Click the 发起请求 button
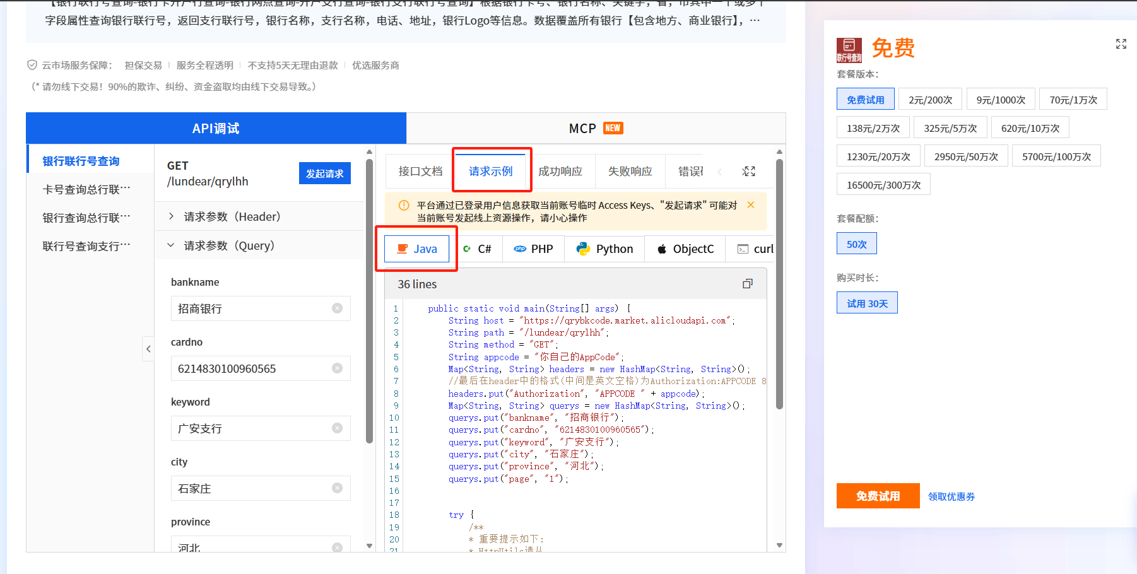Viewport: 1137px width, 574px height. click(x=324, y=173)
